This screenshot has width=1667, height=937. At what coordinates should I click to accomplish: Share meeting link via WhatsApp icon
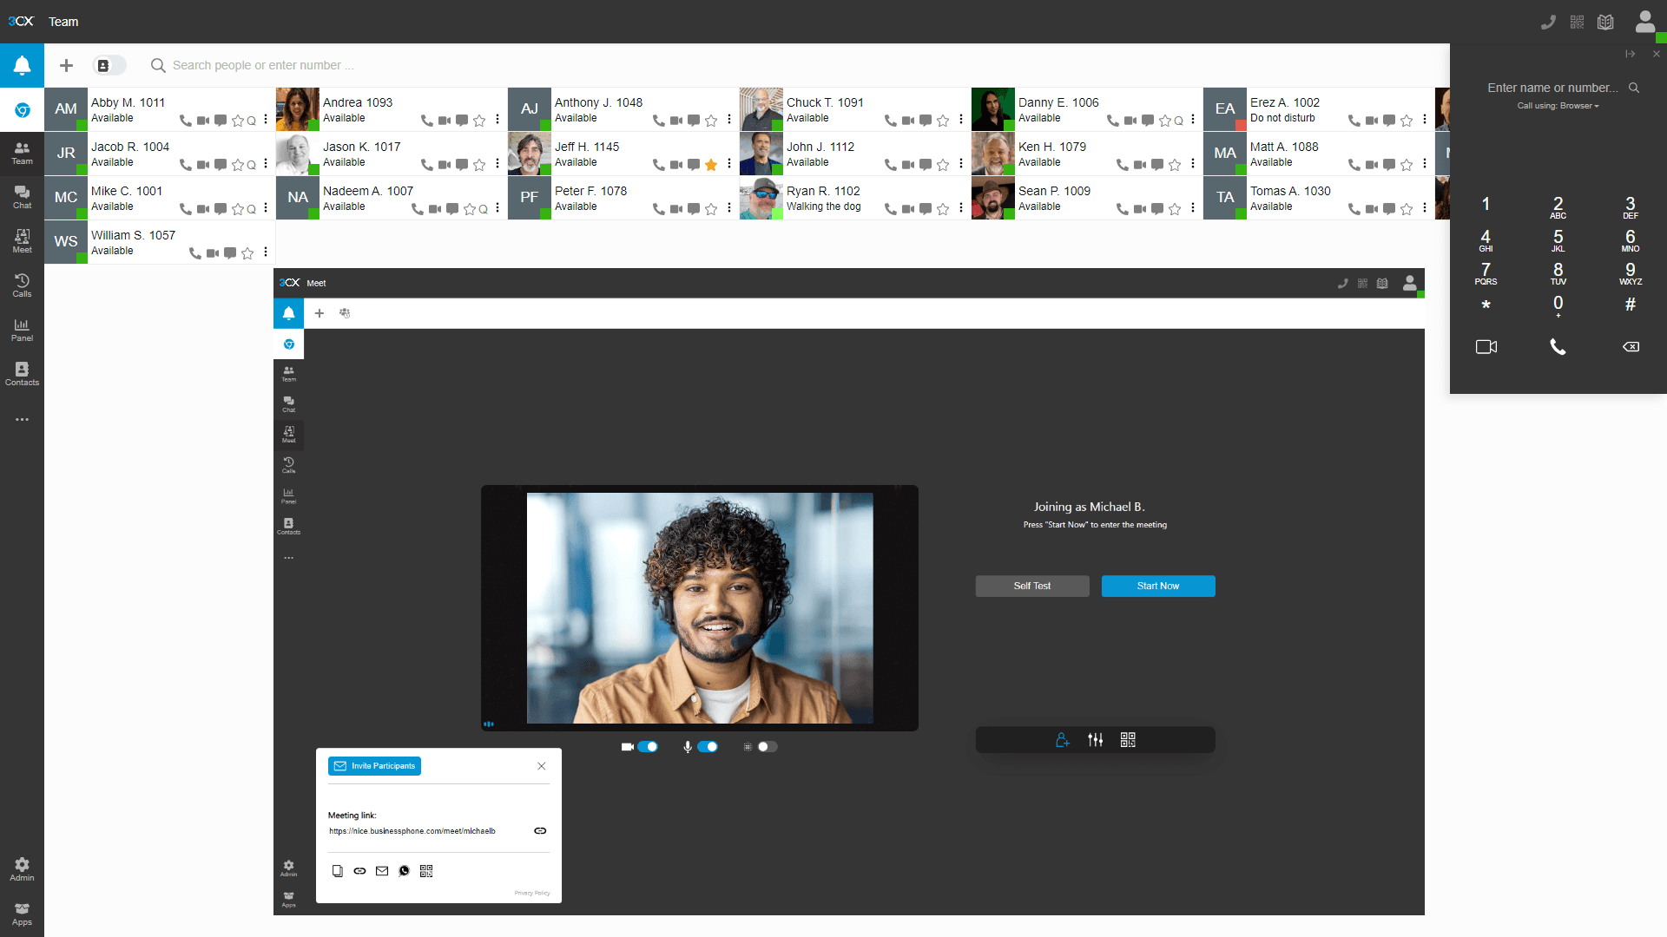[404, 871]
